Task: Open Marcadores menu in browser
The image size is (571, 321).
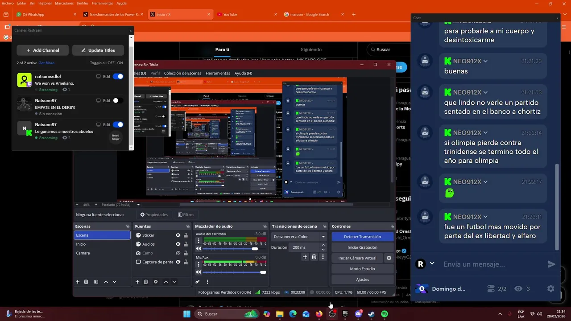Action: (64, 3)
